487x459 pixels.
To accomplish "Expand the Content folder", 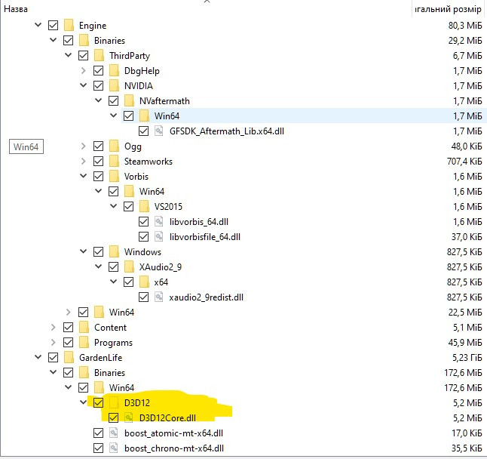I will click(53, 327).
